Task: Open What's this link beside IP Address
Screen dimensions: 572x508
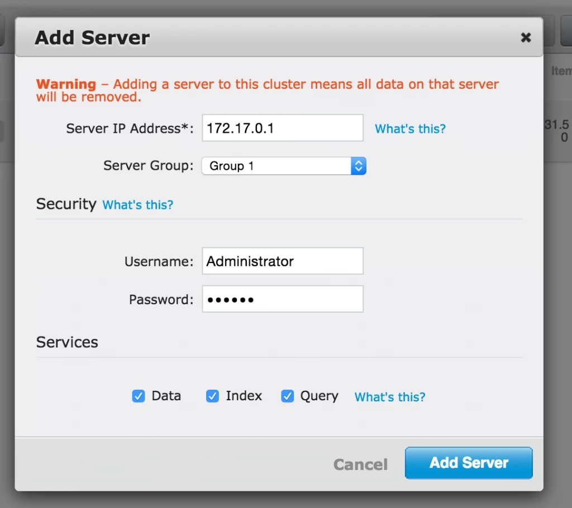Action: [x=410, y=129]
